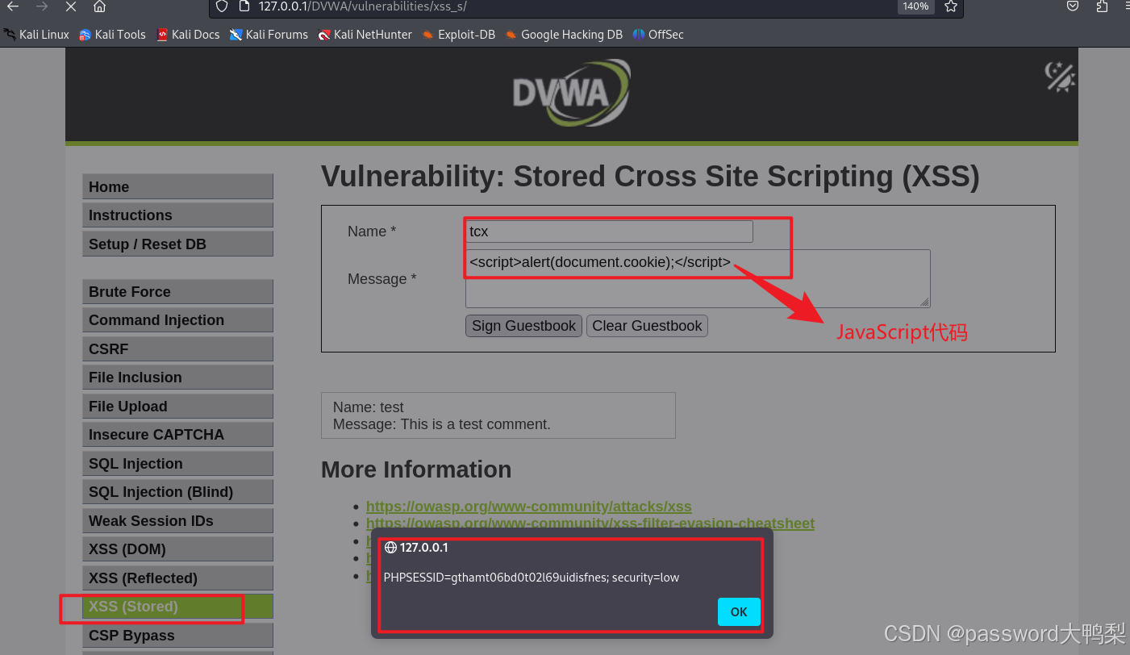
Task: Click the browser forward arrow
Action: (42, 6)
